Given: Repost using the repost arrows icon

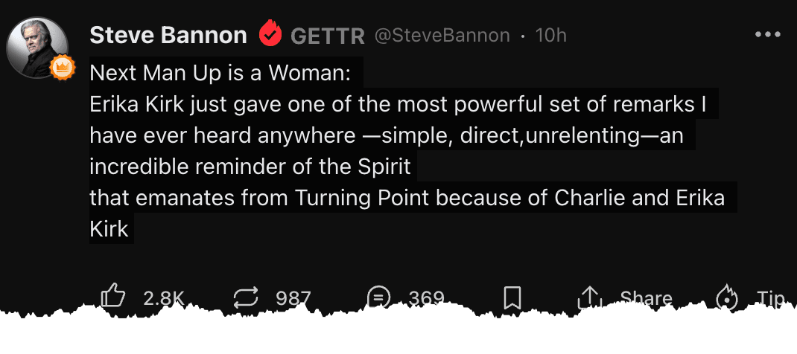Looking at the screenshot, I should pos(245,298).
